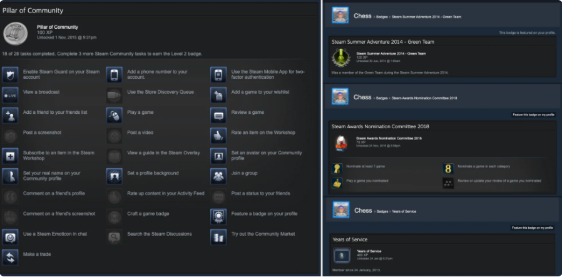Click the Try out the Community Market icon
Screen dimensions: 562x277
(218, 237)
